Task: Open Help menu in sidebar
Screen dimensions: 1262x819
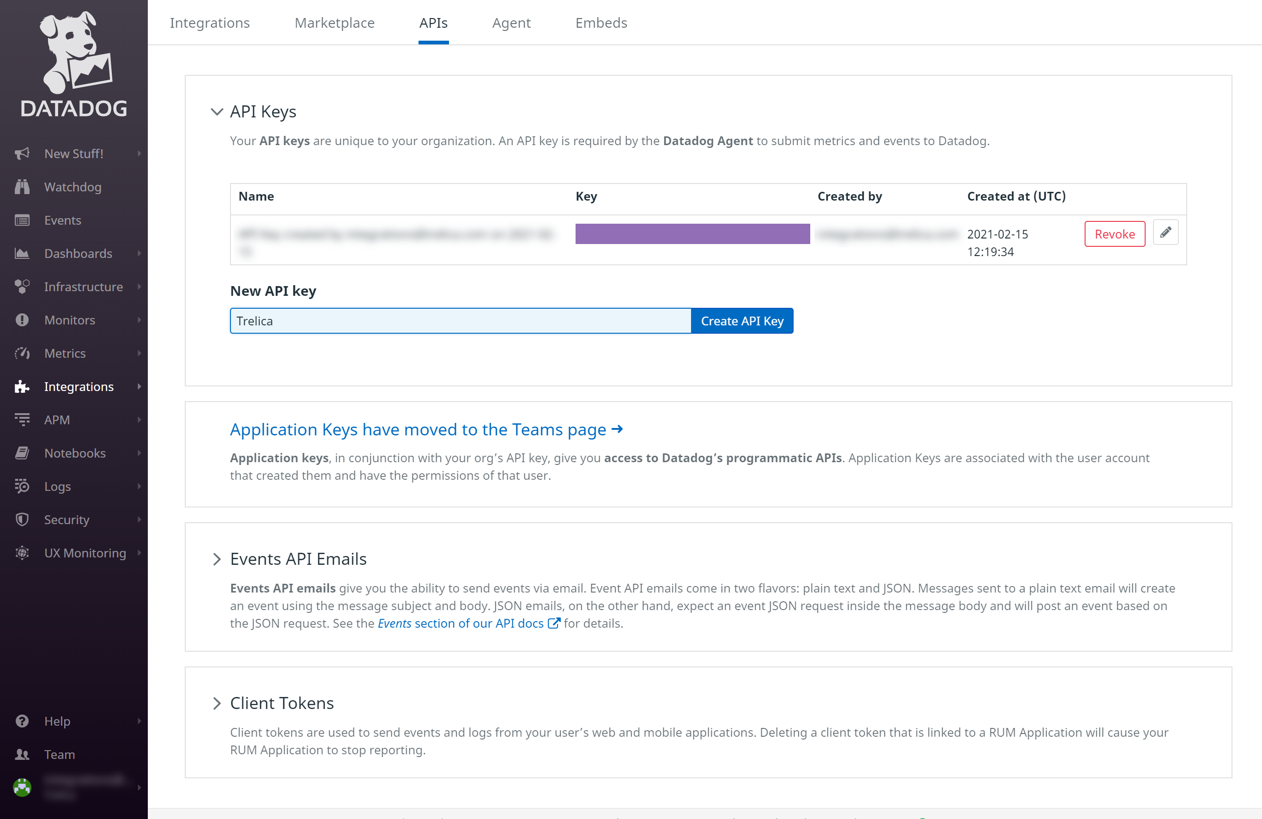Action: (x=57, y=721)
